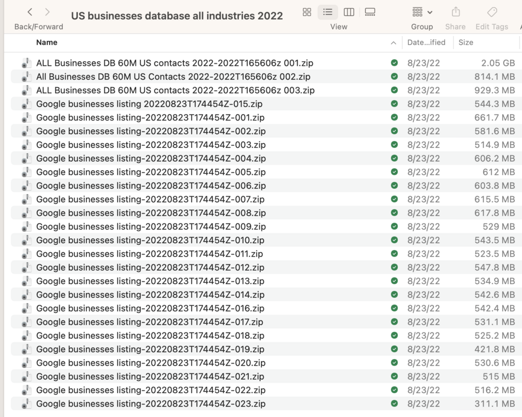Click the 311.1 MB size value
Viewport: 522px width, 417px height.
[494, 404]
